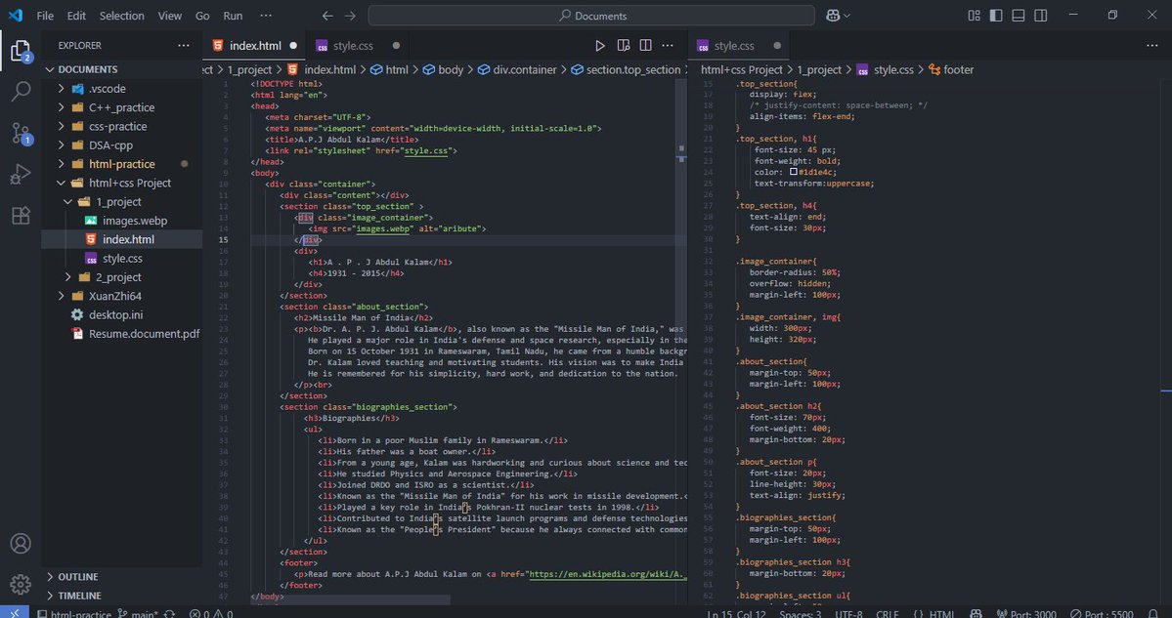Toggle the bottom panel visibility
The height and width of the screenshot is (618, 1172).
tap(1018, 16)
